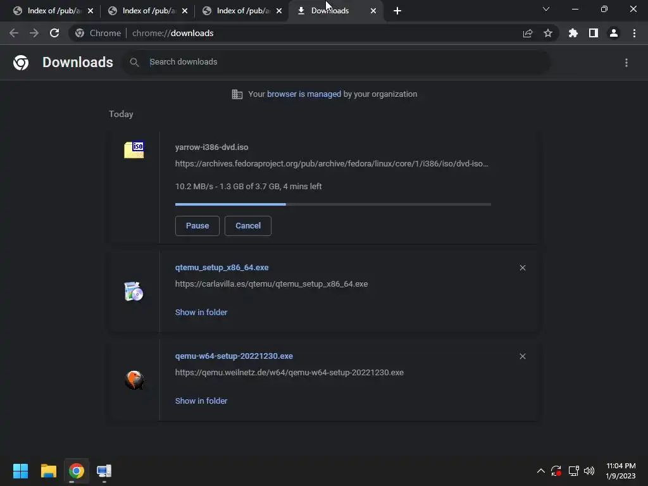
Task: Open the 'browser is managed' link
Action: [304, 94]
